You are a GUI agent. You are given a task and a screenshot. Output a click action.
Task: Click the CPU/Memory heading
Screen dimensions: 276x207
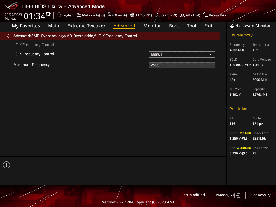[241, 35]
